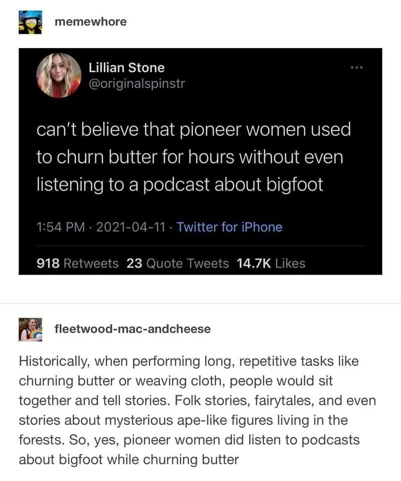Open the memewhore blog username link
Screen dimensions: 401x481
tap(90, 22)
